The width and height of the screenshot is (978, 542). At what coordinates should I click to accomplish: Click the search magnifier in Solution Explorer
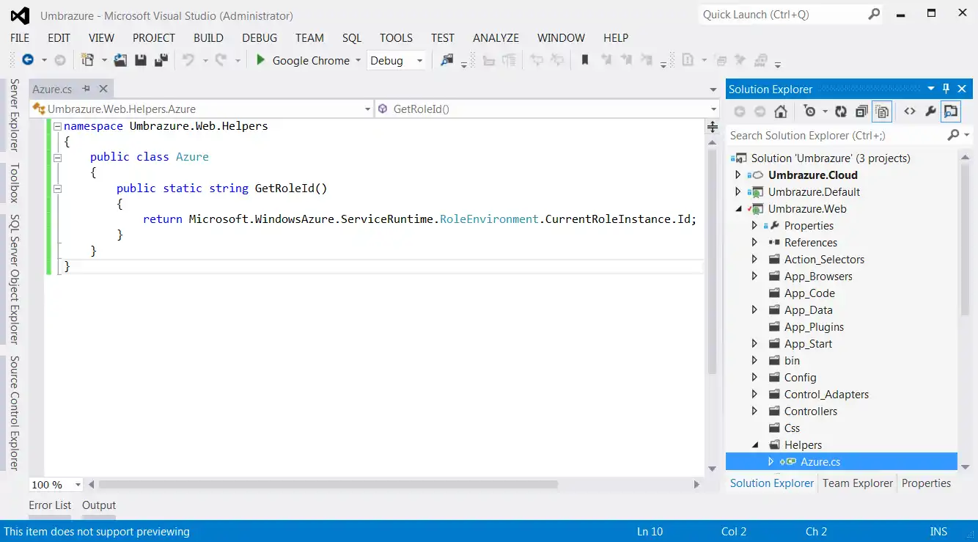[x=953, y=135]
